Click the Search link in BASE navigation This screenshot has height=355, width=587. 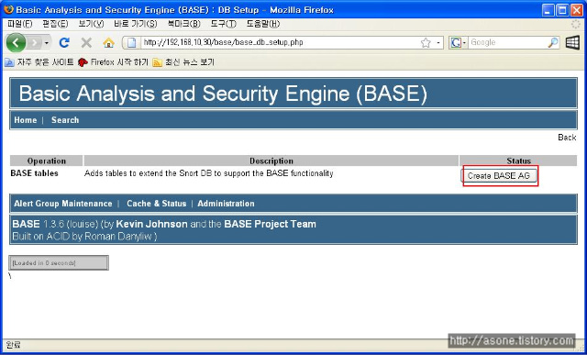coord(65,120)
